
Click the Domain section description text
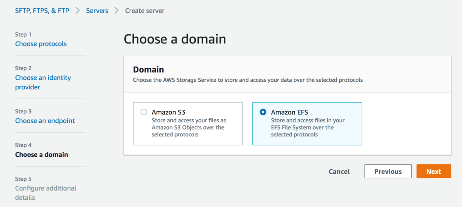[247, 80]
